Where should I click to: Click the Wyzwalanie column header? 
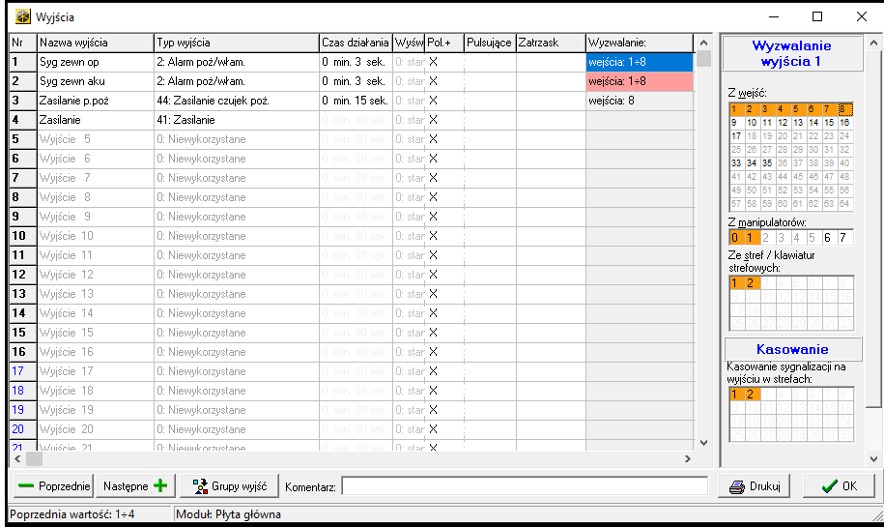click(639, 43)
